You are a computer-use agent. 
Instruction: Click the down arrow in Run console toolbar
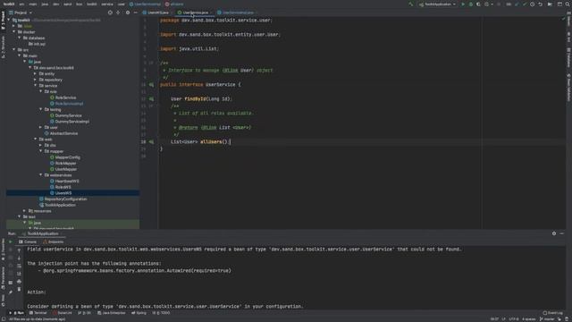pyautogui.click(x=20, y=258)
